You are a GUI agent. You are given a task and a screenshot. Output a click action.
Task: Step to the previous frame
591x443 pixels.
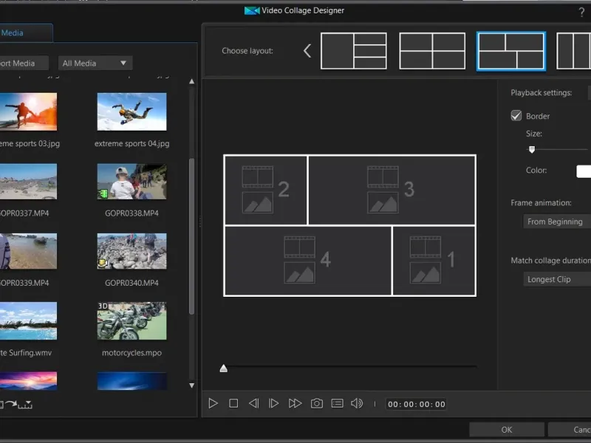(253, 403)
